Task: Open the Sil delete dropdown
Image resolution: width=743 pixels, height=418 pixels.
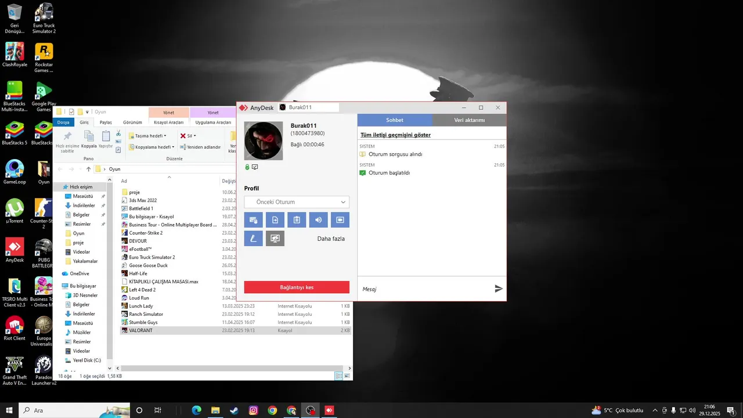Action: pyautogui.click(x=188, y=136)
